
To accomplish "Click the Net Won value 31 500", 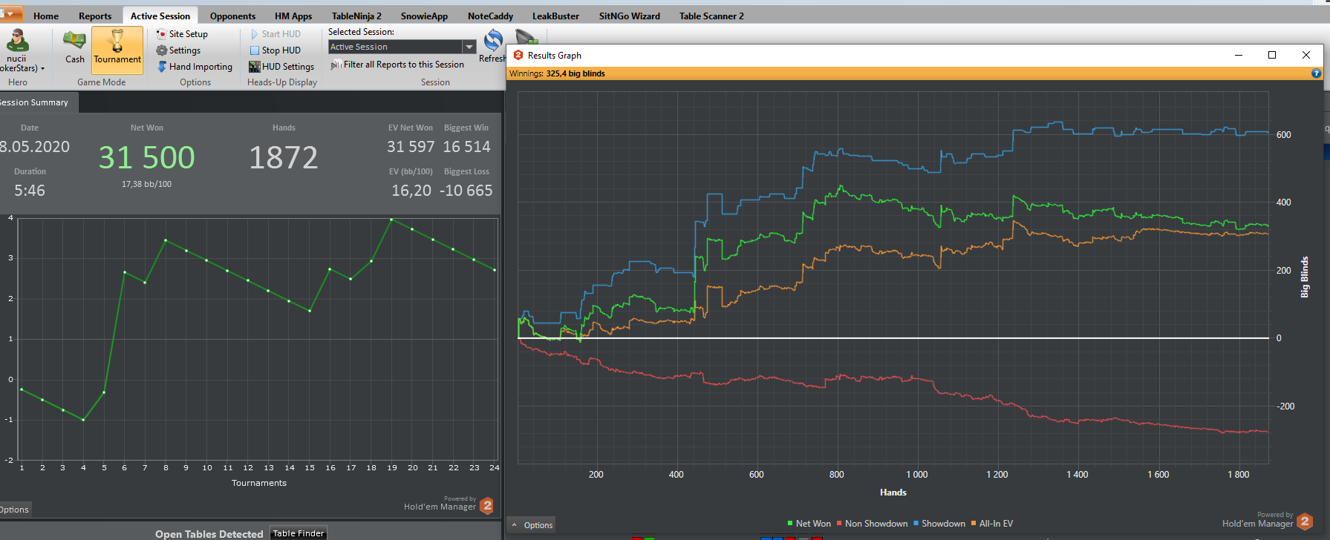I will pos(147,157).
